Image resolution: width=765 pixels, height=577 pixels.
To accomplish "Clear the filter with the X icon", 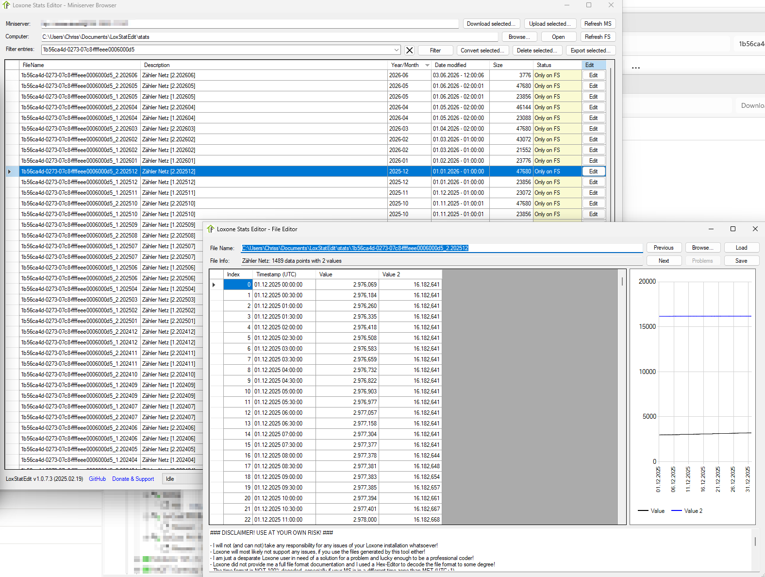I will coord(409,50).
